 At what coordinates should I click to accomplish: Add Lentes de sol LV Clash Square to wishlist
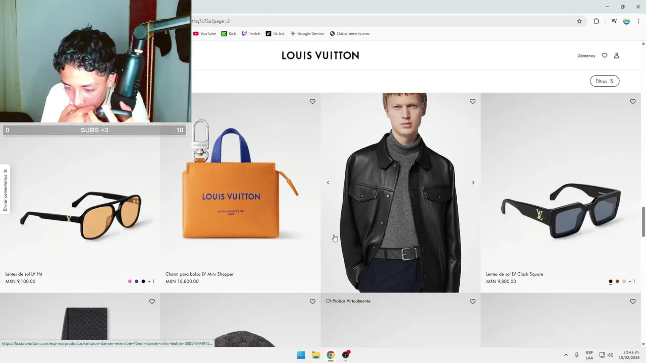pyautogui.click(x=633, y=101)
